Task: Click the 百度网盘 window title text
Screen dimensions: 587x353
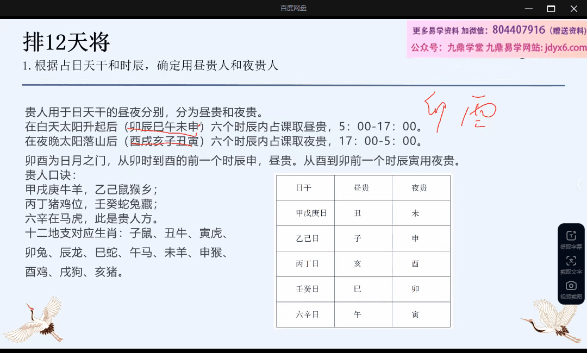Action: pos(293,8)
